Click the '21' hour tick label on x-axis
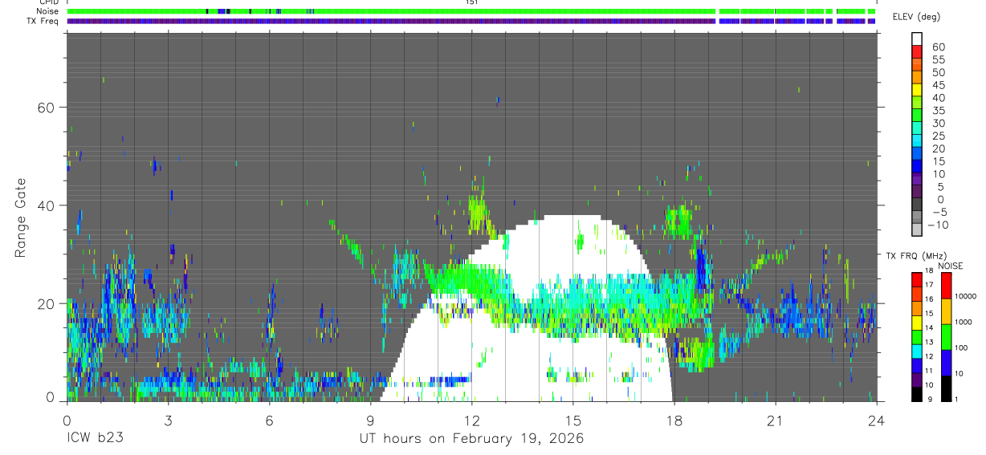Viewport: 986px width, 455px height. [x=775, y=420]
